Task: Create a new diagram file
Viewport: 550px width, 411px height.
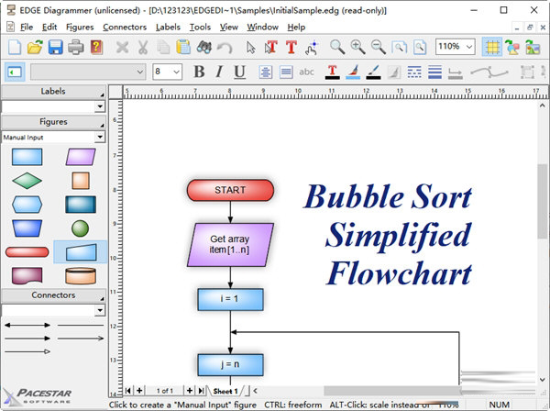Action: click(15, 47)
